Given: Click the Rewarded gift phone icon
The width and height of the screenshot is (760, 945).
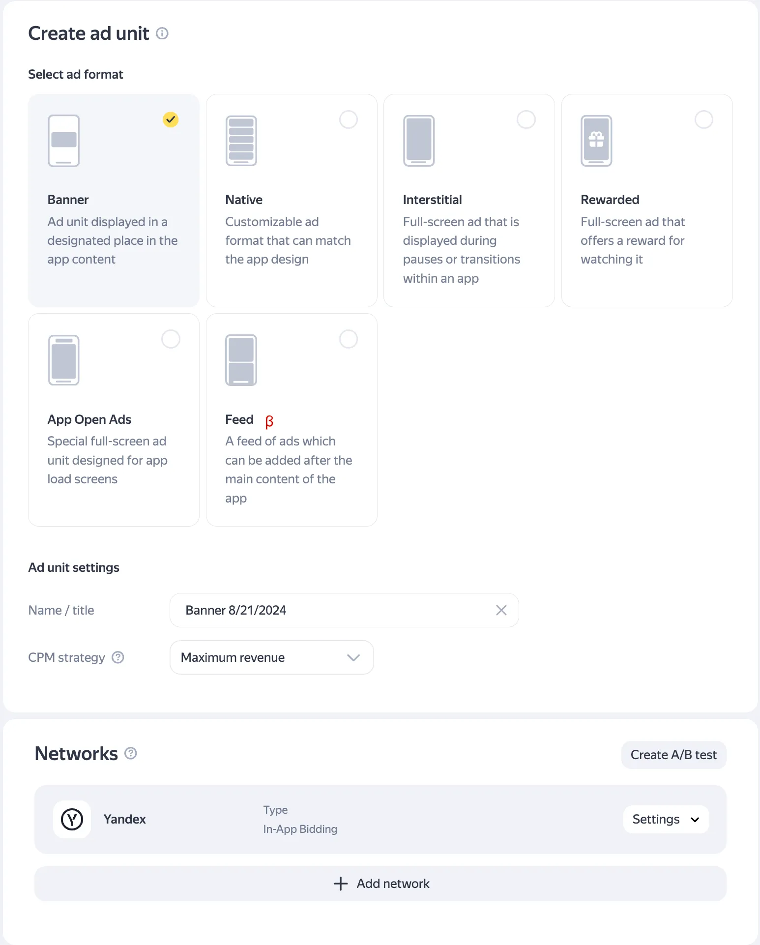Looking at the screenshot, I should click(596, 141).
